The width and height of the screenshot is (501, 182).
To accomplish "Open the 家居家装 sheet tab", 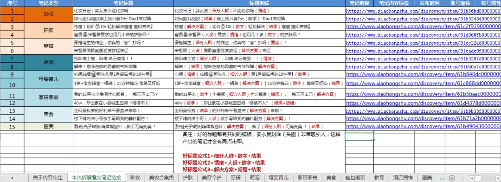I will pyautogui.click(x=307, y=178).
